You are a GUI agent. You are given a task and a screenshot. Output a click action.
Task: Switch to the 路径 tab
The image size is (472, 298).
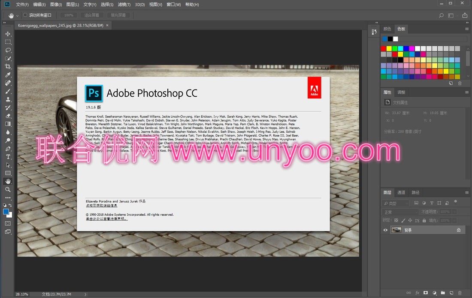(x=415, y=193)
